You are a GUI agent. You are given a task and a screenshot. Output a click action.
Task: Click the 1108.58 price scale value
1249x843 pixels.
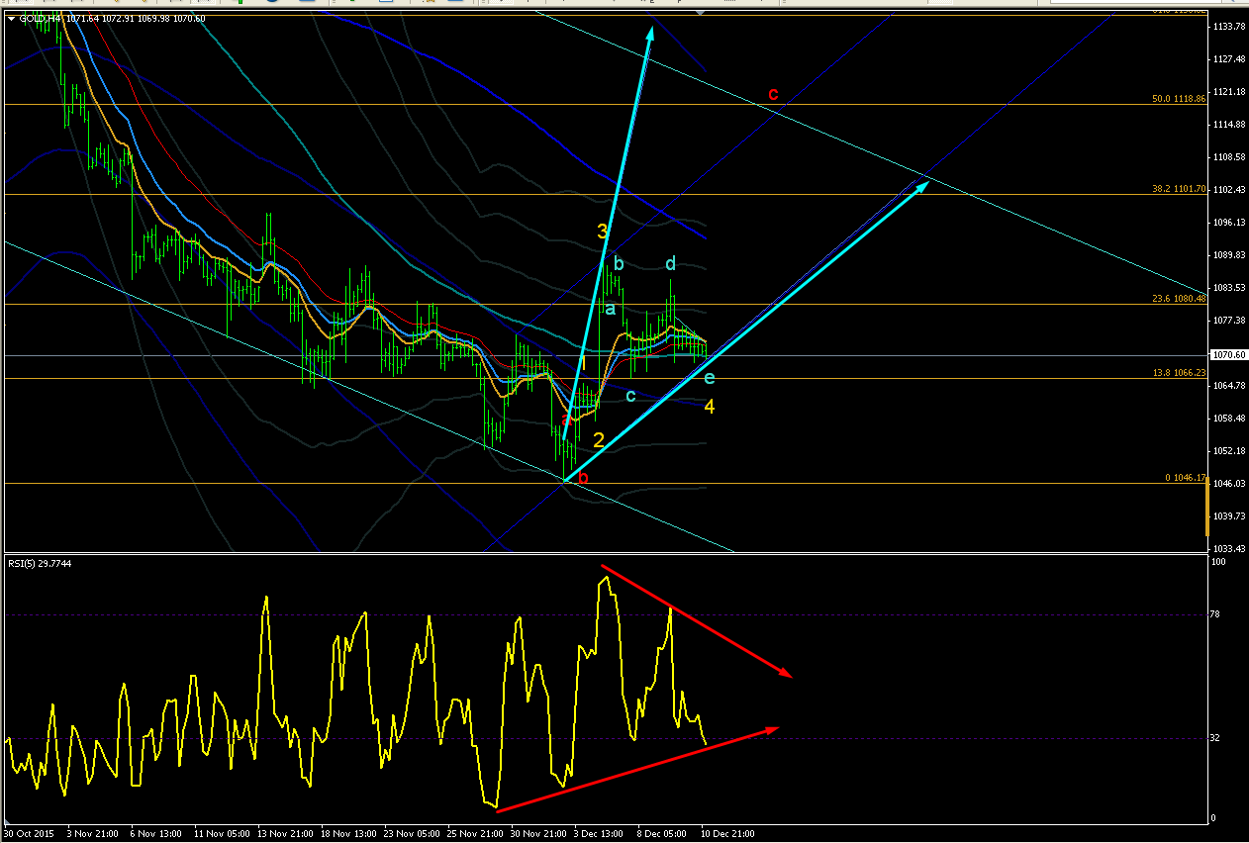click(1228, 156)
